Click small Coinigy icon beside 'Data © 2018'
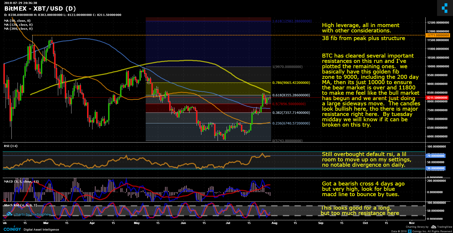Viewport: 453px width, 233px height. click(410, 231)
